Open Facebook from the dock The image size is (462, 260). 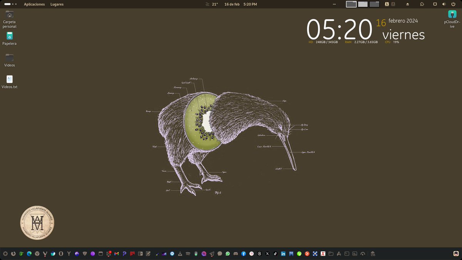pos(244,254)
